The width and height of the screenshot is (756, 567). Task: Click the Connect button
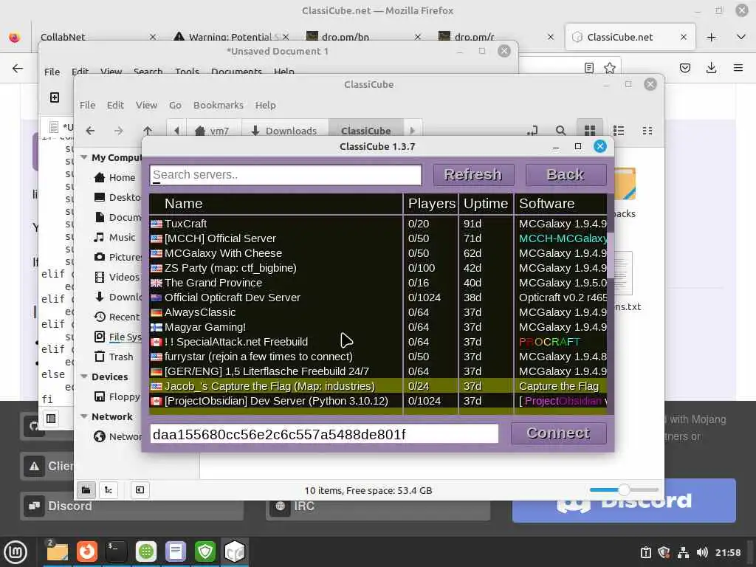click(558, 433)
